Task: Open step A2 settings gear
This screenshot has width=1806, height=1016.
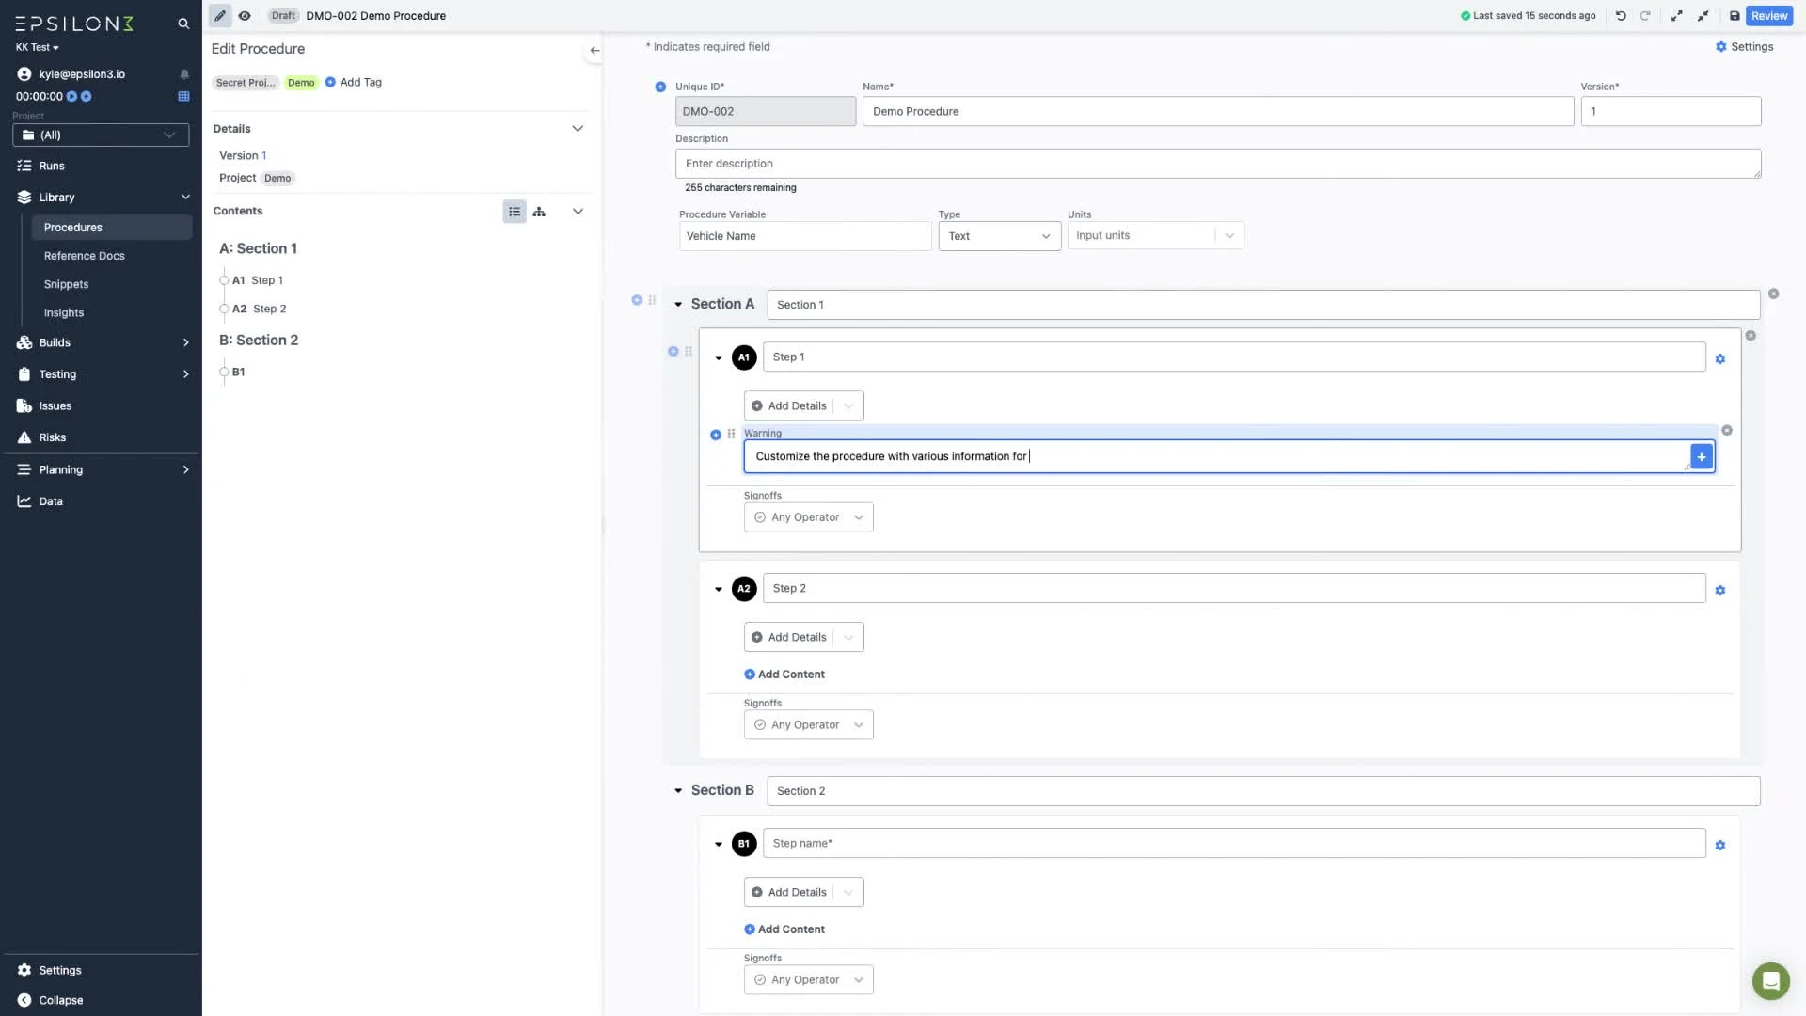Action: (x=1720, y=591)
